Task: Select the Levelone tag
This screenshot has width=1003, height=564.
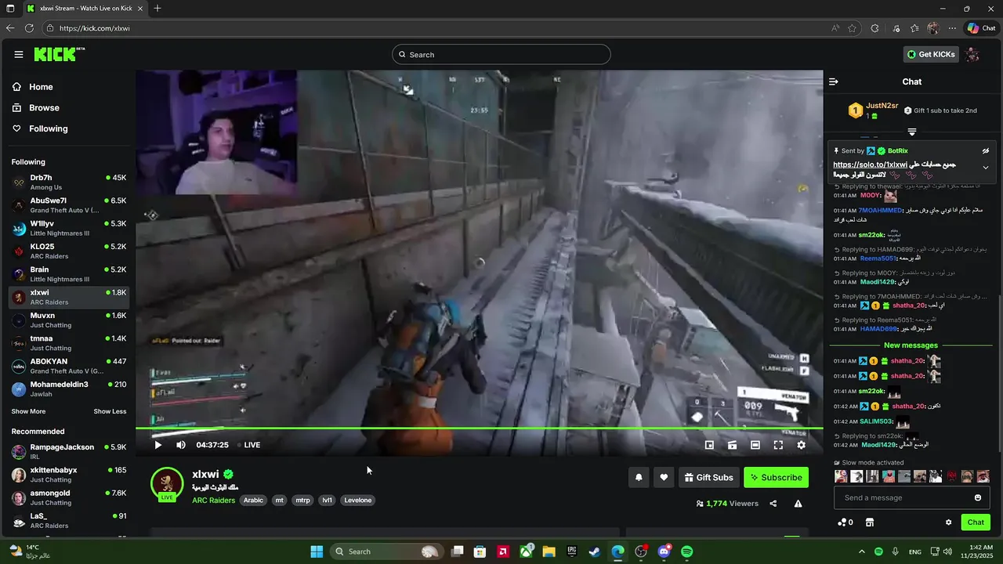Action: click(x=358, y=500)
